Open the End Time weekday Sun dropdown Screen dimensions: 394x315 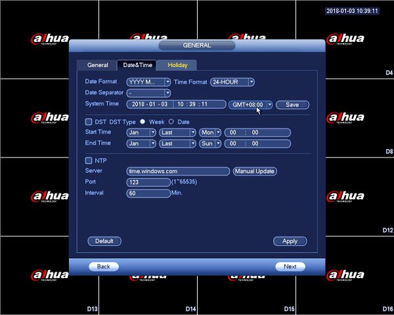(x=210, y=144)
